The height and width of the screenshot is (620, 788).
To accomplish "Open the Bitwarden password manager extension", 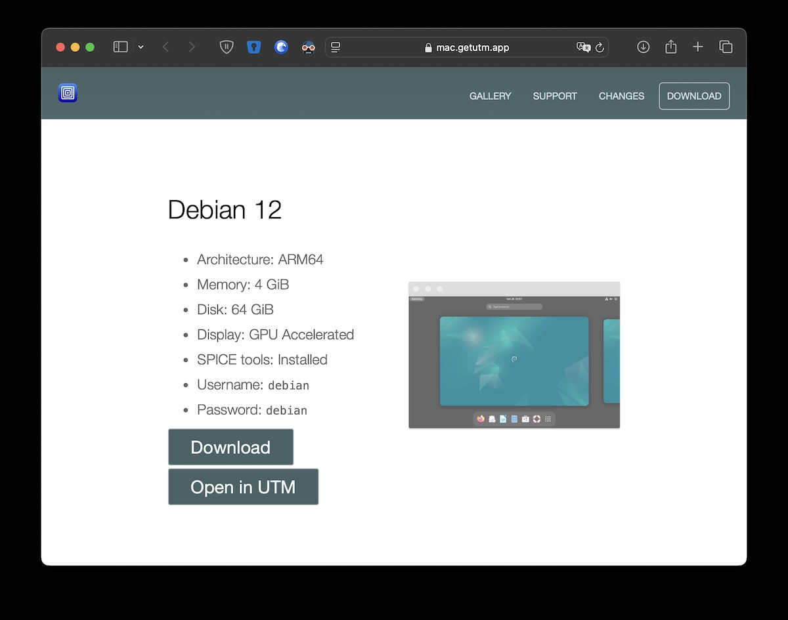I will click(x=254, y=47).
